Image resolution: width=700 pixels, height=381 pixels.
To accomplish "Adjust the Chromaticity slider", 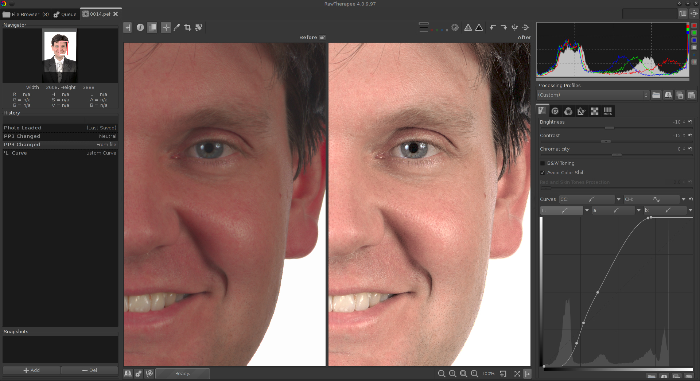I will click(x=617, y=155).
